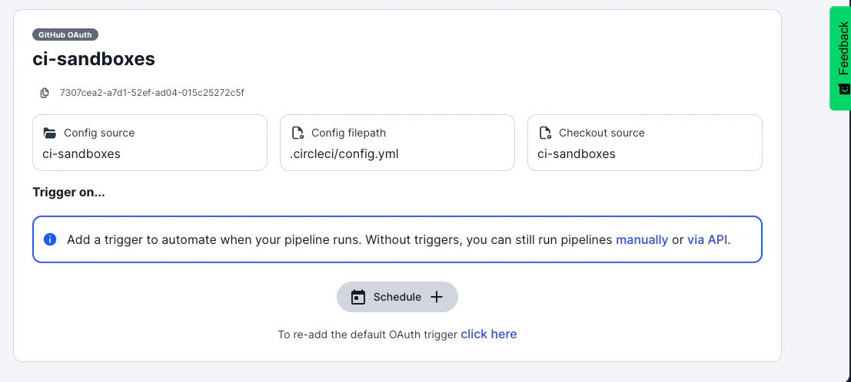Image resolution: width=851 pixels, height=382 pixels.
Task: Click the Config source label
Action: point(99,133)
